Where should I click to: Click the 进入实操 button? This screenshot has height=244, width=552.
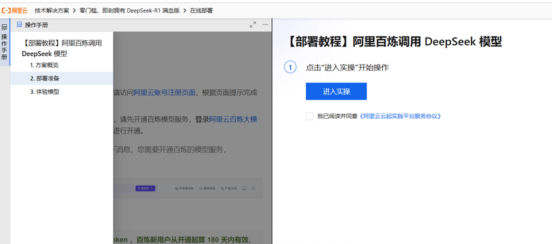tap(336, 91)
